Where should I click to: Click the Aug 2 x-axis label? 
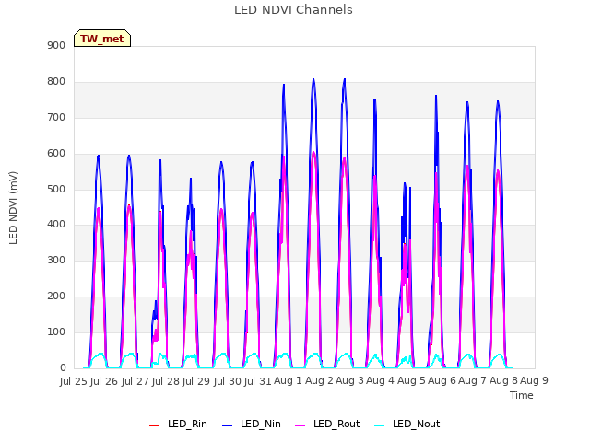[x=319, y=381]
